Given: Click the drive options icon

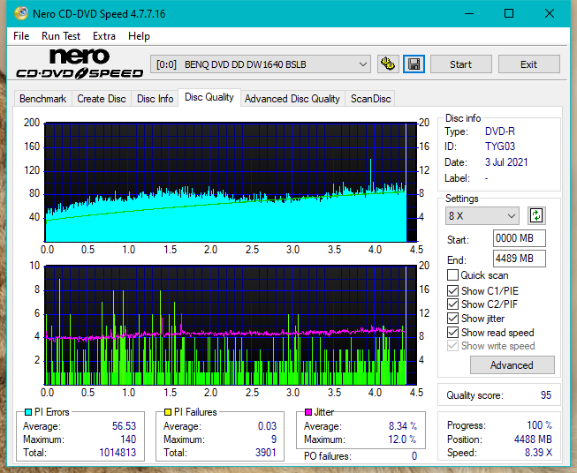Looking at the screenshot, I should 388,64.
